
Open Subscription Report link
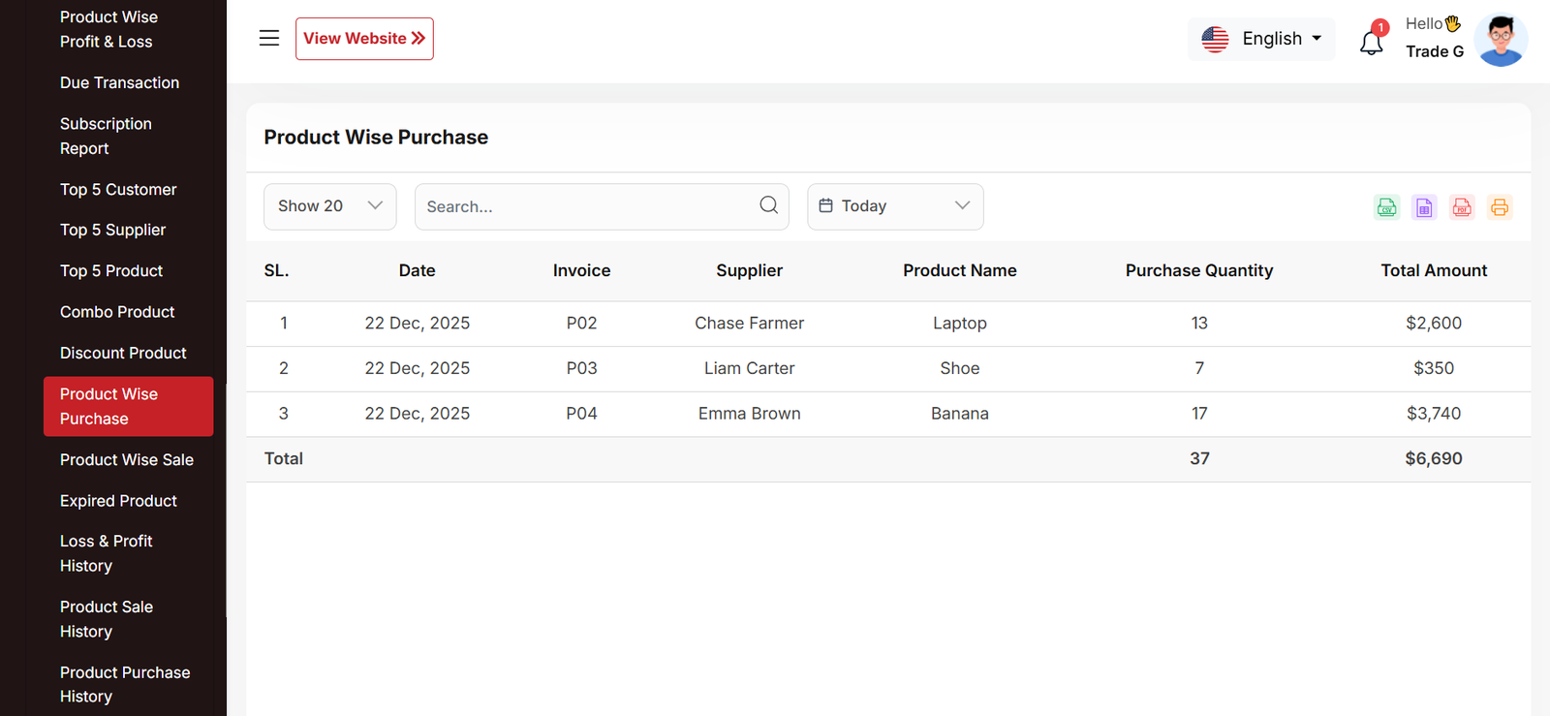(x=106, y=137)
